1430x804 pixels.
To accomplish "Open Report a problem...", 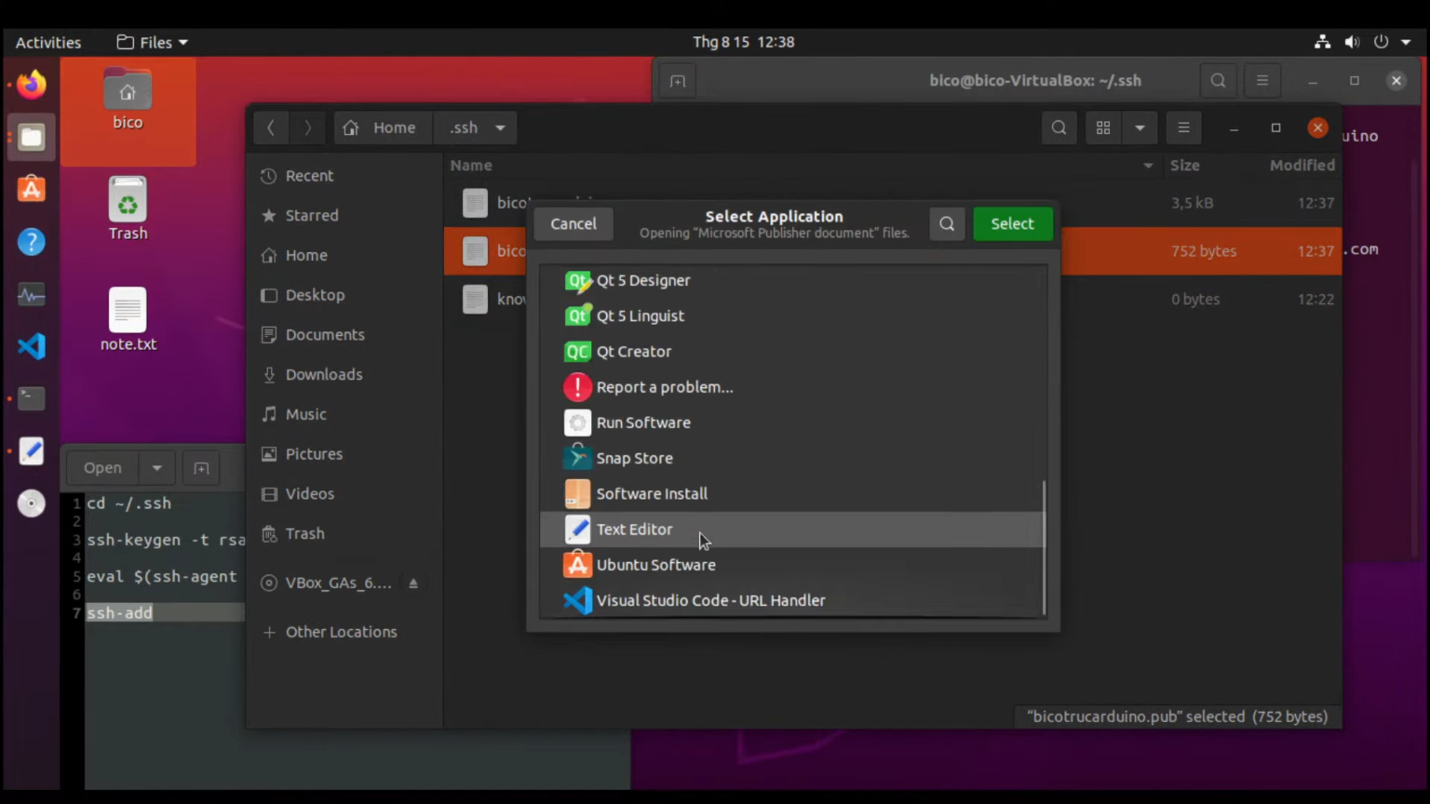I will pos(664,386).
